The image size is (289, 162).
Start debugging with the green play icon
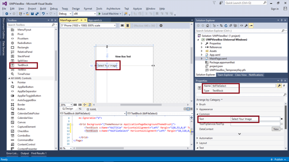(100, 14)
